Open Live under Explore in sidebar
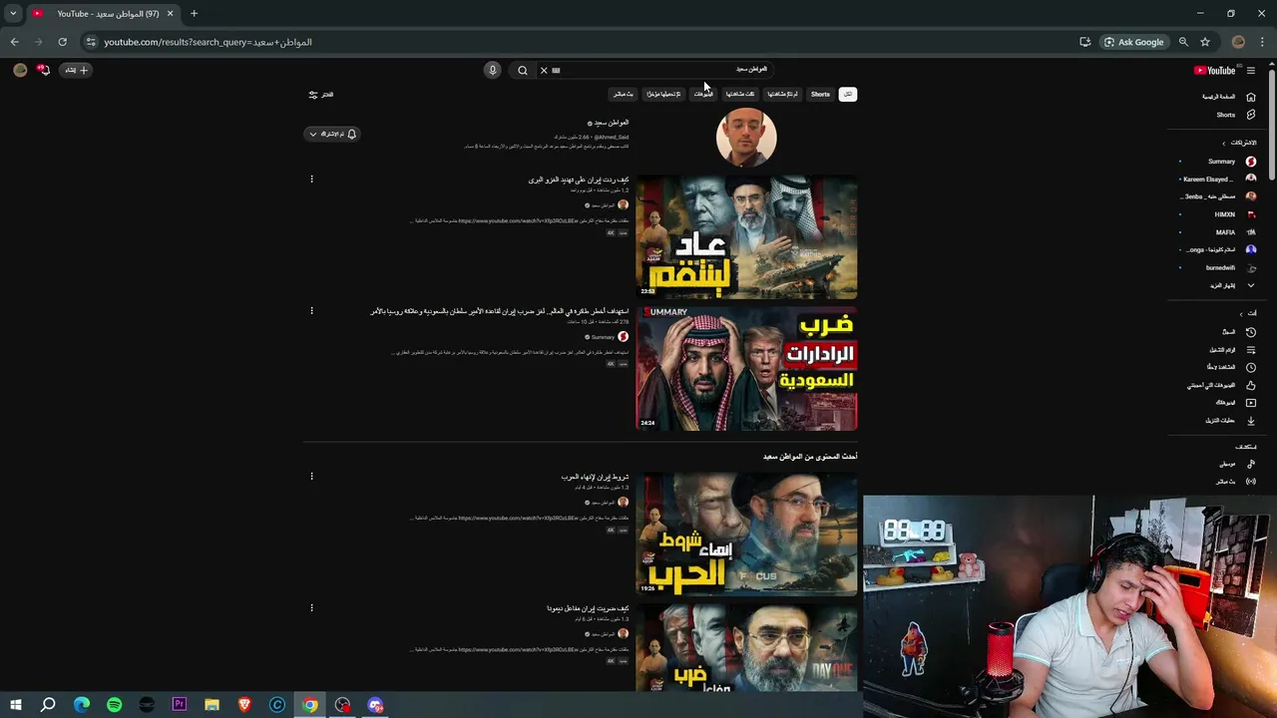This screenshot has width=1277, height=718. [1235, 482]
